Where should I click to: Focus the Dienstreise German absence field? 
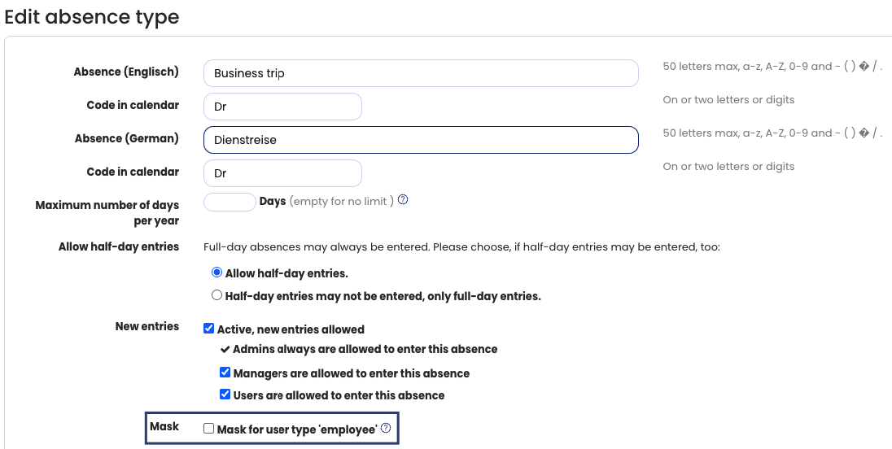point(420,140)
